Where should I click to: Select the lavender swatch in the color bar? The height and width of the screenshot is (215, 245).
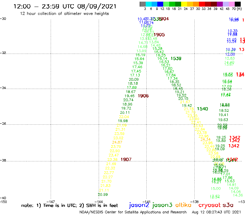(x=225, y=4)
